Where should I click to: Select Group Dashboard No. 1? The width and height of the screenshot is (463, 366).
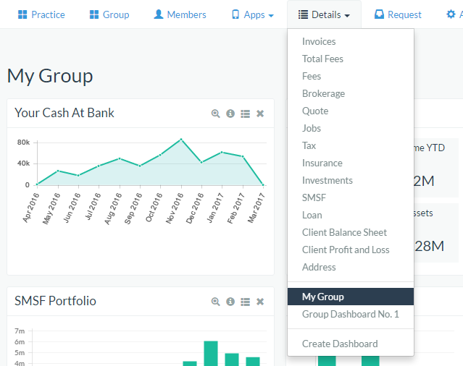(x=350, y=314)
